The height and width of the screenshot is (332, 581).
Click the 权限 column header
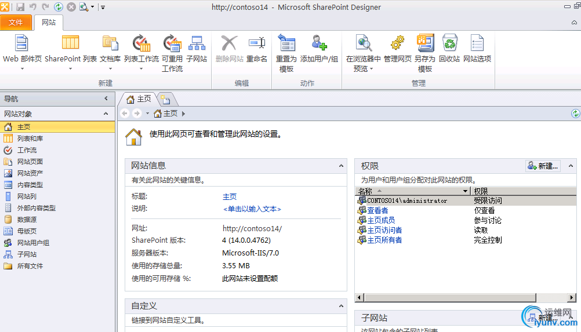524,191
